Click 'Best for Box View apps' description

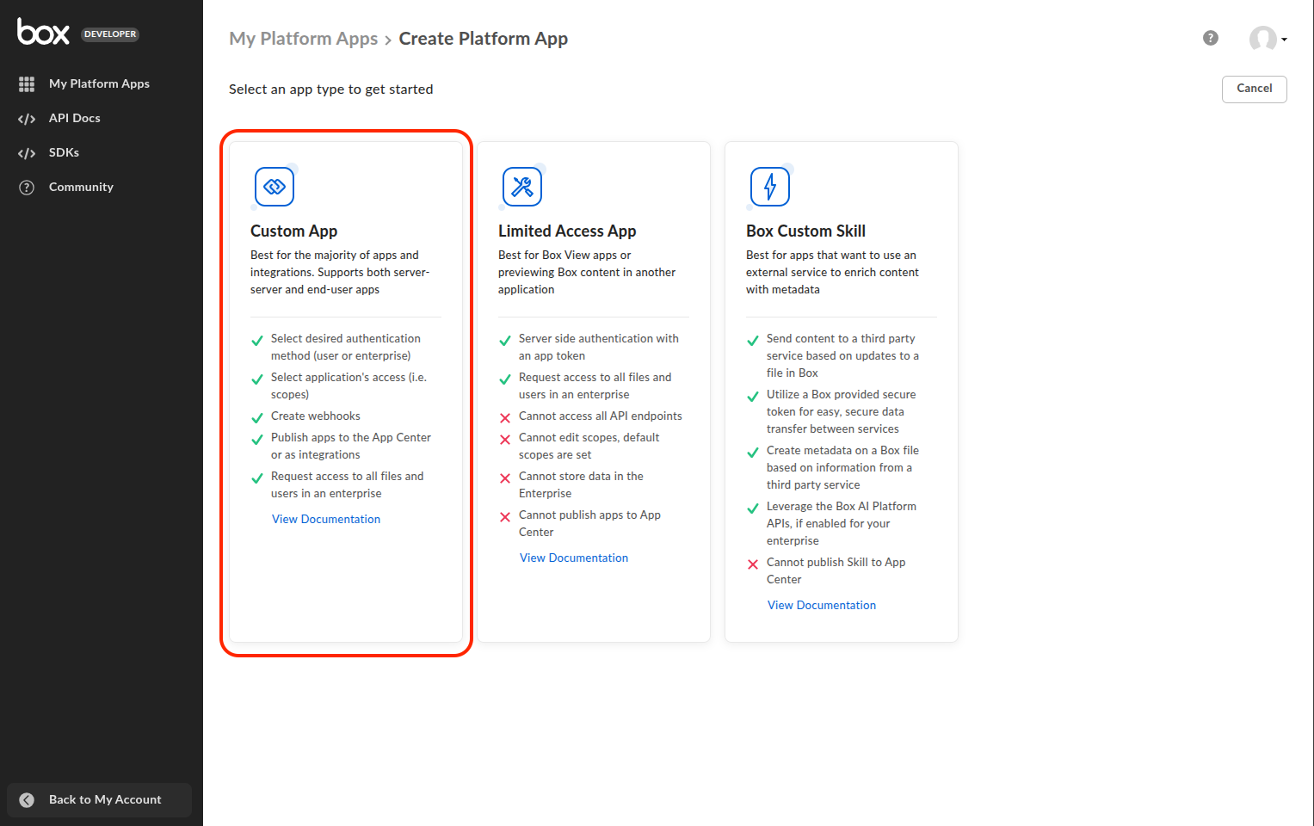coord(587,272)
